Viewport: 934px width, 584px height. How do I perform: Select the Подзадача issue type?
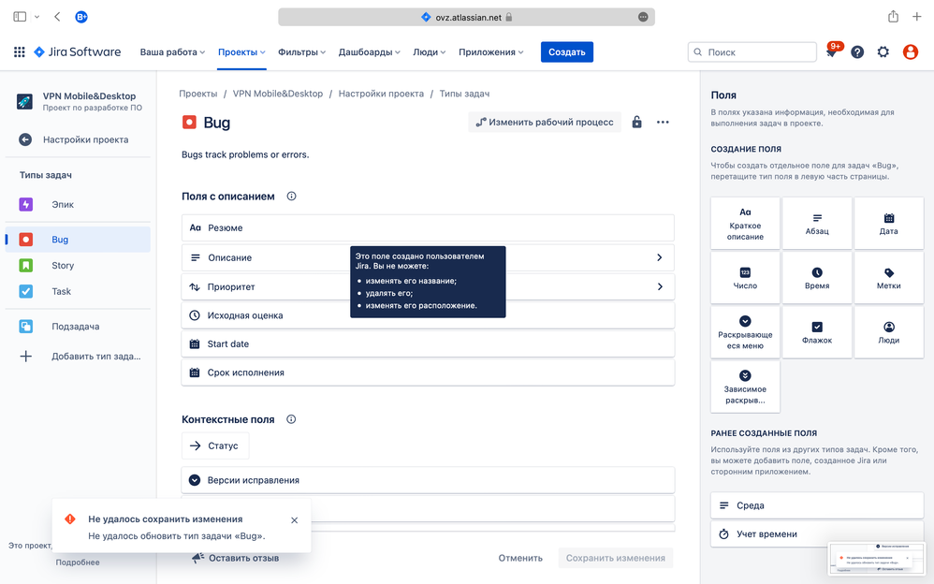coord(78,326)
